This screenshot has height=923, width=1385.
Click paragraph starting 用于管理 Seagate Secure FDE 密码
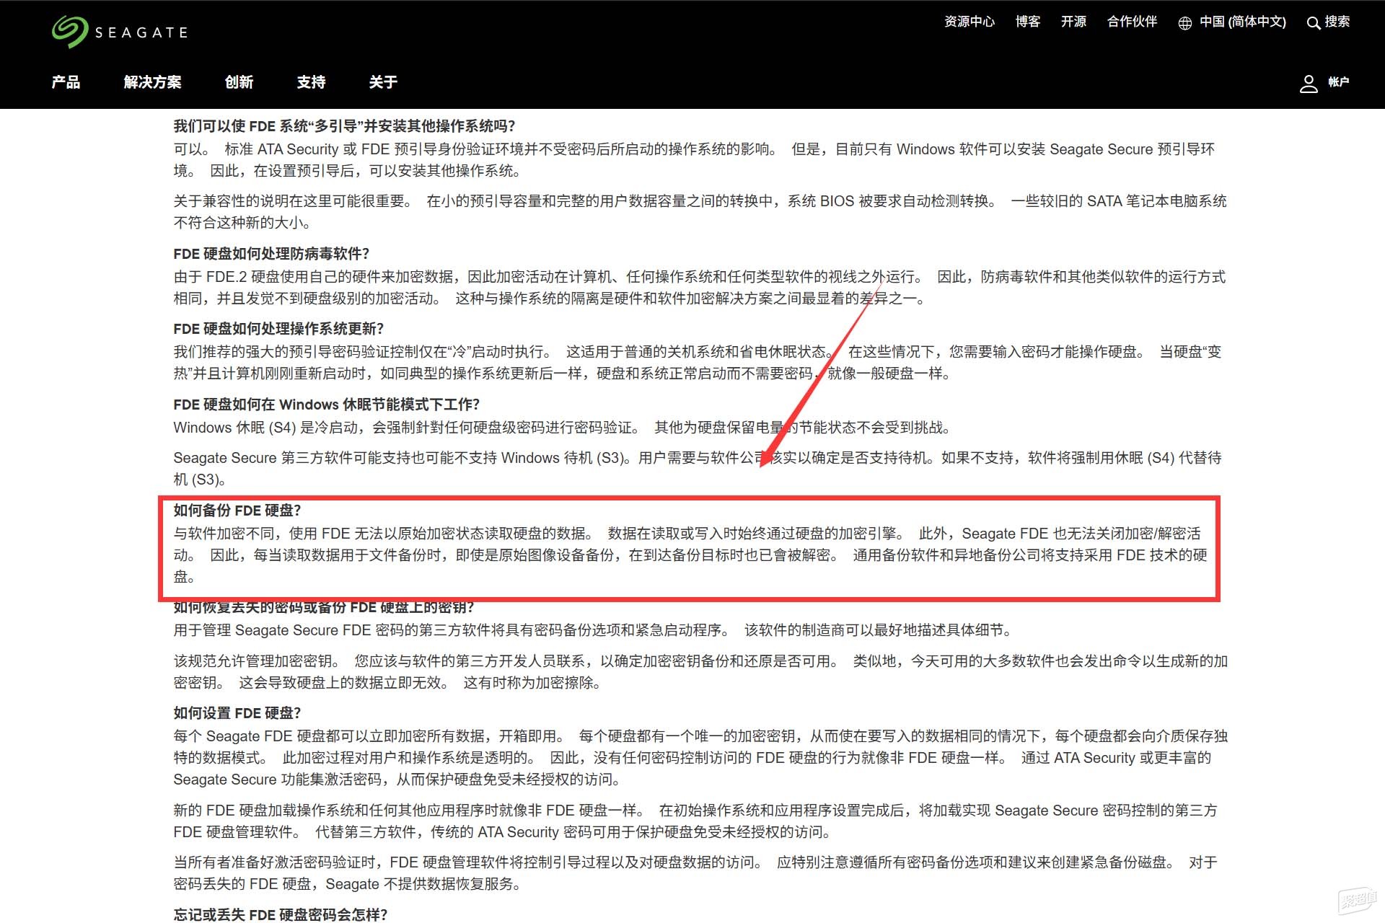[593, 630]
